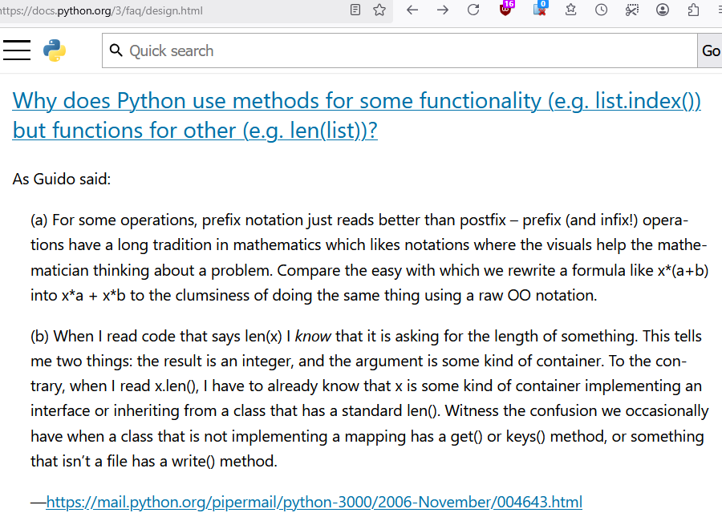Toggle reader view icon in address bar
722x521 pixels.
tap(355, 10)
